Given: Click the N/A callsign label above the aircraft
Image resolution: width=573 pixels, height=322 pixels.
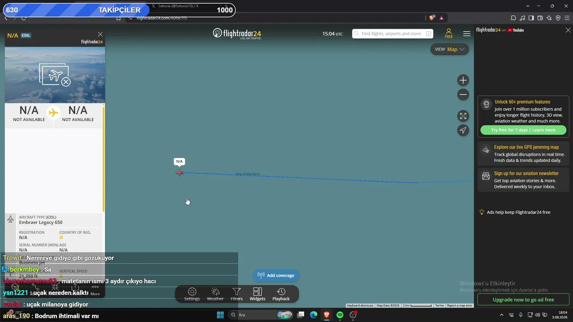Looking at the screenshot, I should coord(180,161).
